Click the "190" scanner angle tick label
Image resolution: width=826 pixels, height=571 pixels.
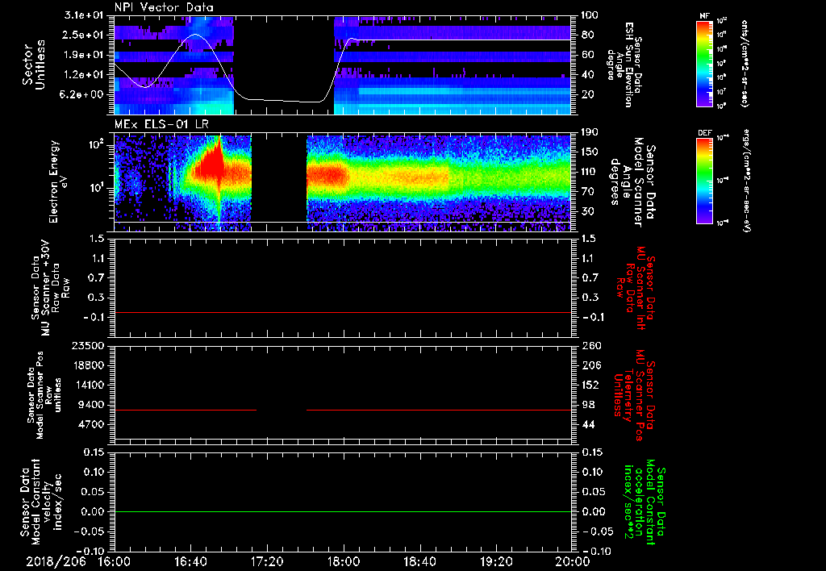pyautogui.click(x=590, y=132)
